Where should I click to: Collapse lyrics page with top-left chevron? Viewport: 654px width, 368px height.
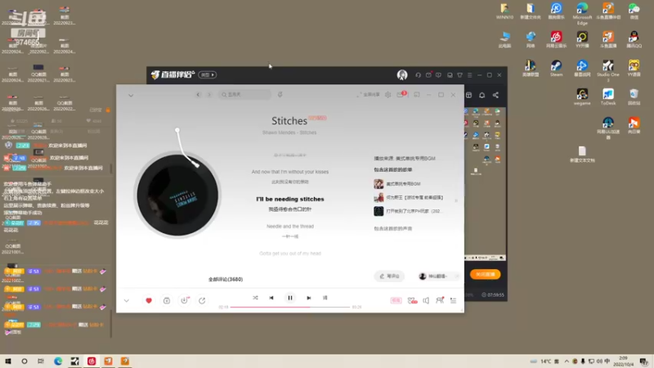point(131,95)
